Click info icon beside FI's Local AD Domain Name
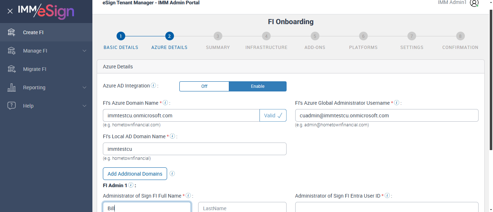This screenshot has width=493, height=212. [173, 136]
